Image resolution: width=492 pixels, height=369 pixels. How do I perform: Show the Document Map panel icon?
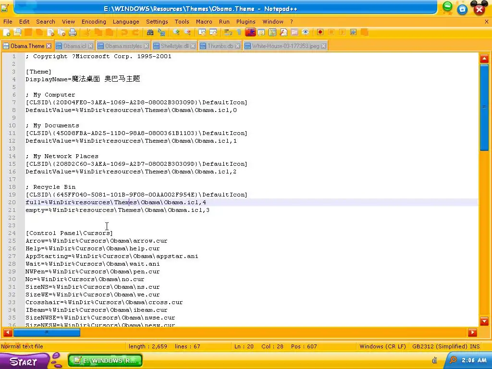coord(272,32)
